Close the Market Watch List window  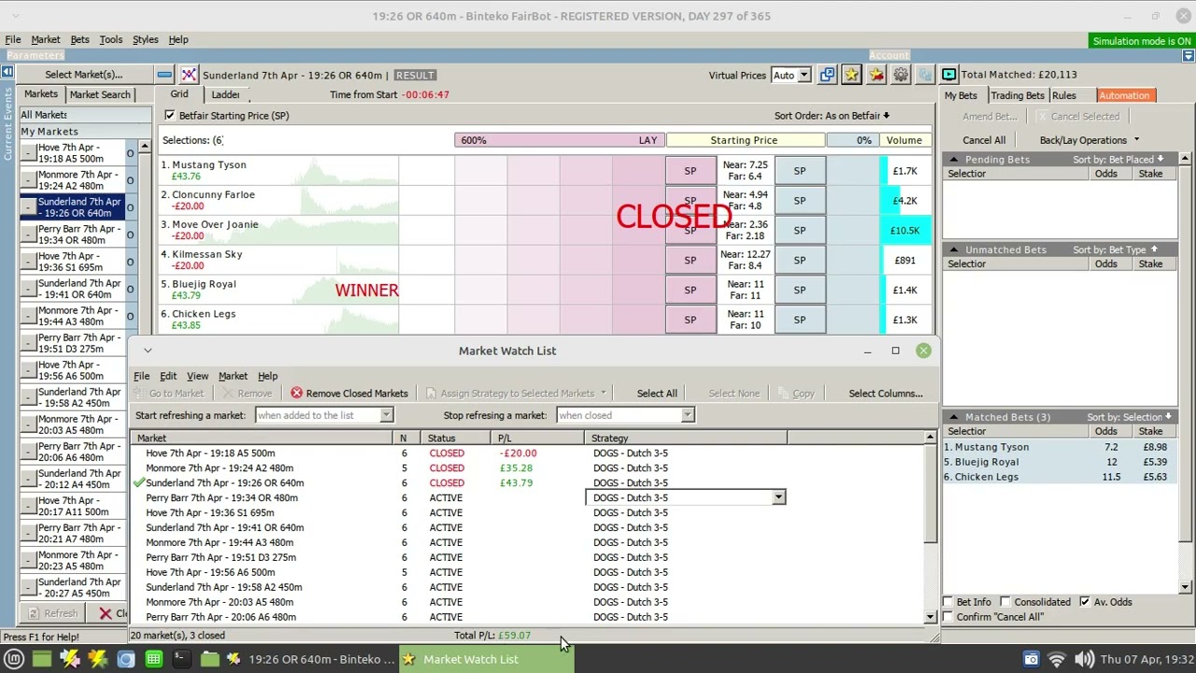point(923,351)
